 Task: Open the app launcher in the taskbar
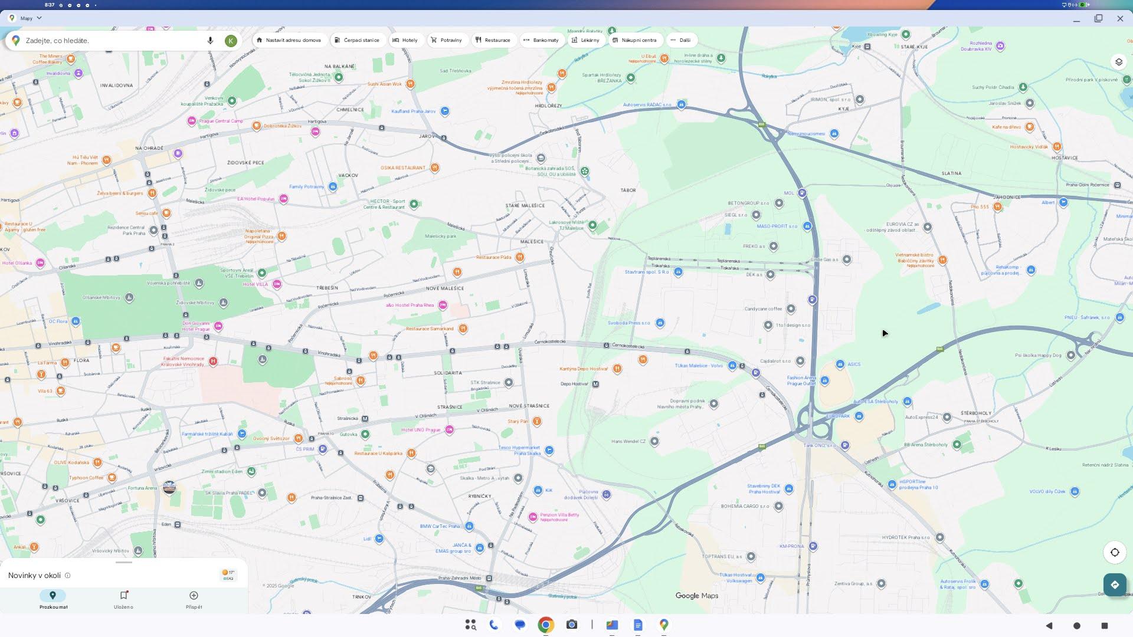(470, 625)
